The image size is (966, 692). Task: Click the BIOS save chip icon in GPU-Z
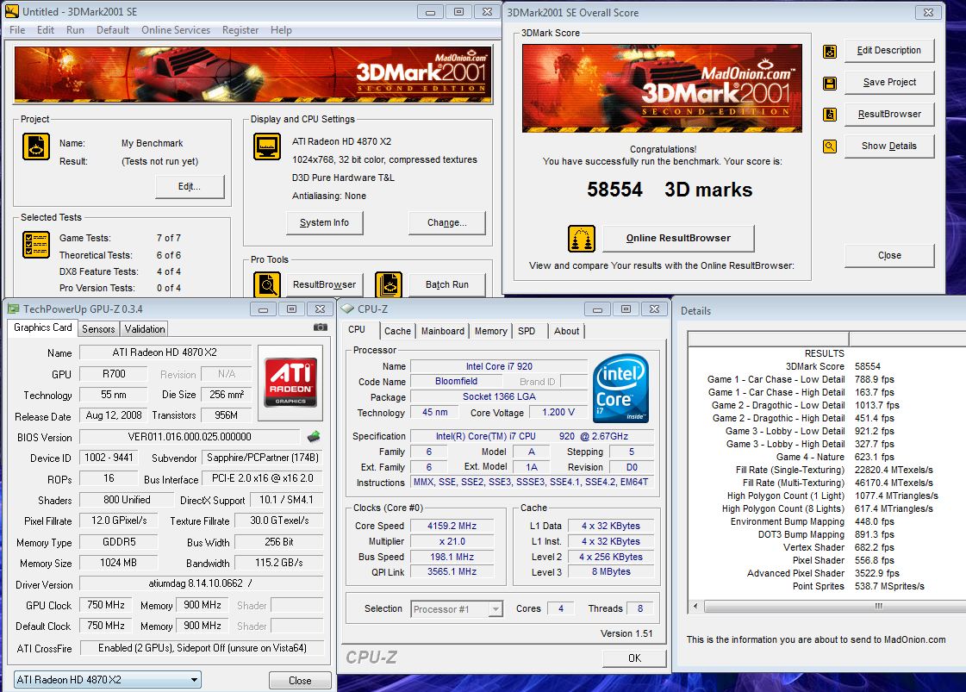click(x=314, y=437)
